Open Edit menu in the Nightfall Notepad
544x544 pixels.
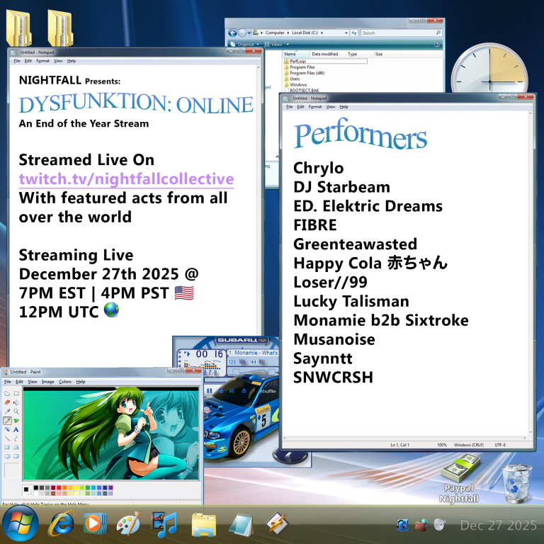(x=28, y=61)
